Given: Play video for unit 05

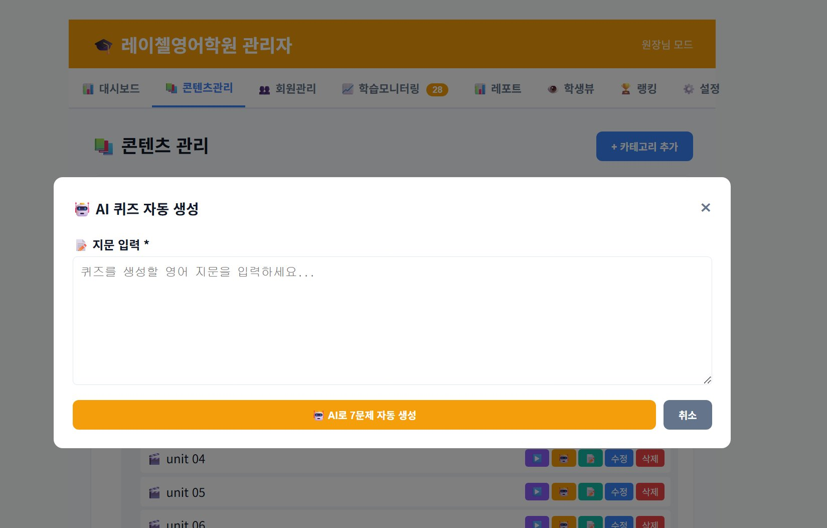Looking at the screenshot, I should tap(537, 491).
